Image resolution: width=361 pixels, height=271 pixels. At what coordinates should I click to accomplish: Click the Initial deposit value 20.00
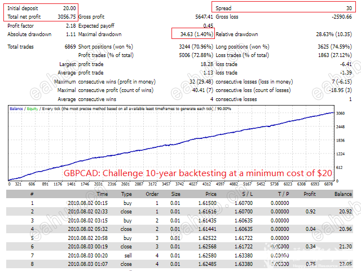(69, 8)
